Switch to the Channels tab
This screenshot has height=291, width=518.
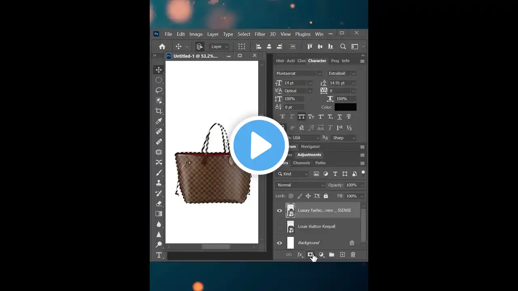click(301, 163)
